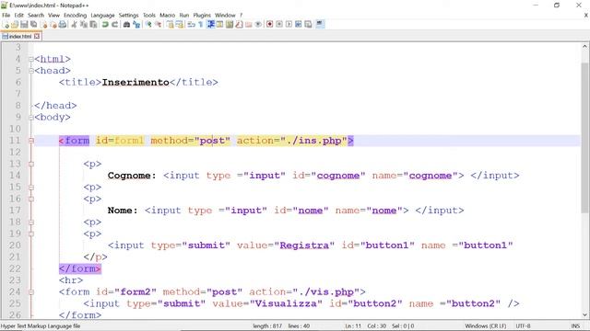Image resolution: width=590 pixels, height=331 pixels.
Task: Click the Copy toolbar icon
Action: pyautogui.click(x=84, y=25)
